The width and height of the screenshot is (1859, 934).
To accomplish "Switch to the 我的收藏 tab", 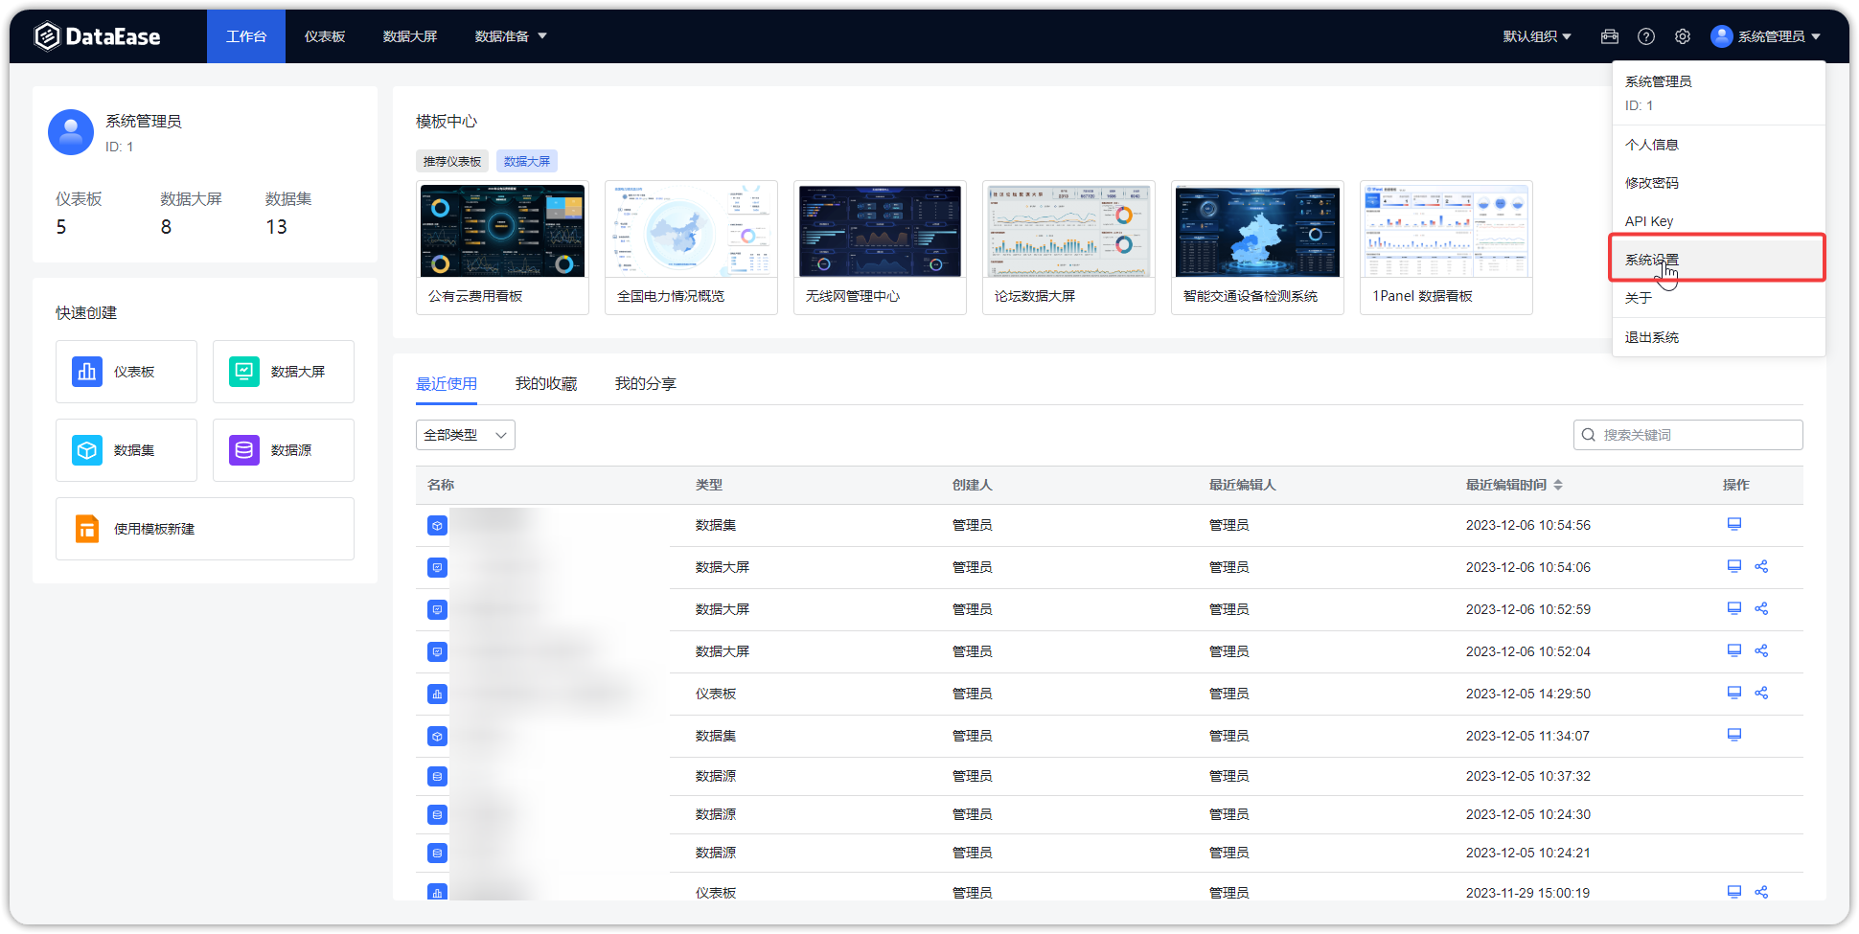I will click(x=545, y=383).
